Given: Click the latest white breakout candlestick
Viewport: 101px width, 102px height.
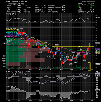Looking at the screenshot, I should (89, 45).
